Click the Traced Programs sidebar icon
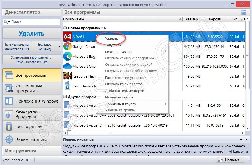The image size is (252, 165). point(9,88)
